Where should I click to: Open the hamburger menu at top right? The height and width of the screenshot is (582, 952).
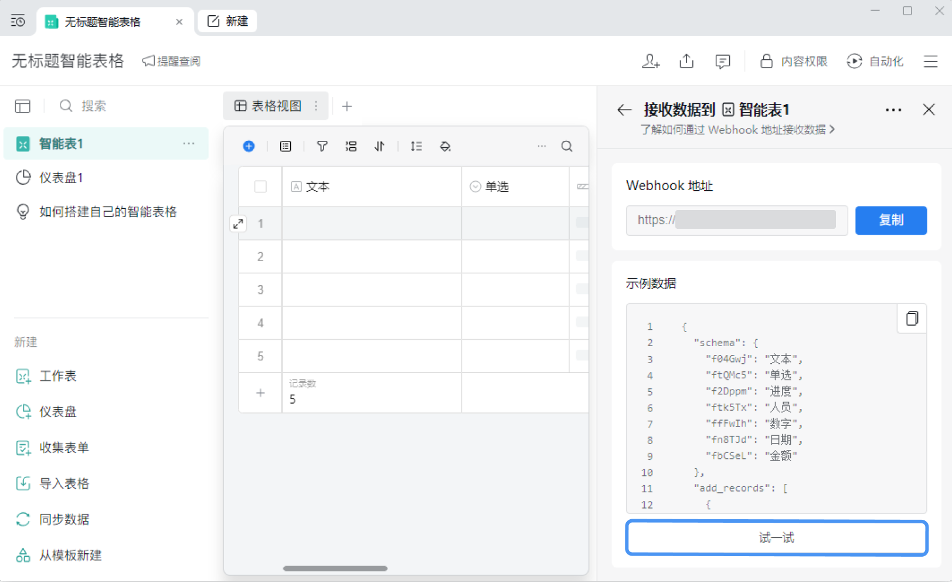pyautogui.click(x=931, y=61)
